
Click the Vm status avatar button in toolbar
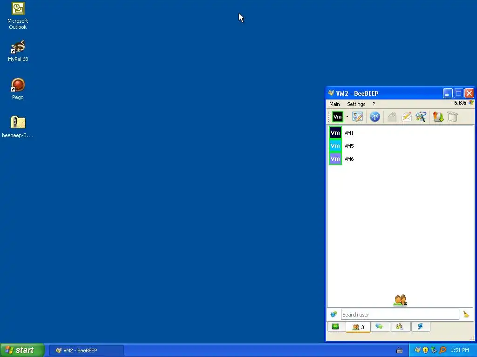(x=337, y=117)
